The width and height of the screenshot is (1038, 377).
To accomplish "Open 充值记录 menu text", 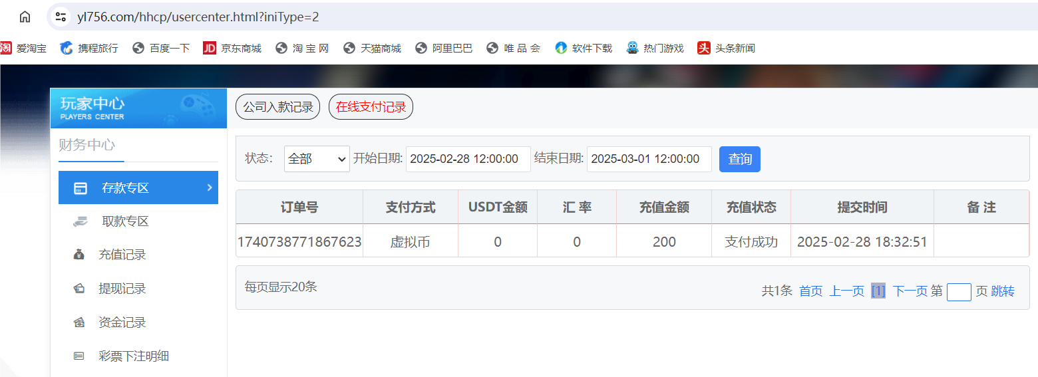I will pos(122,255).
